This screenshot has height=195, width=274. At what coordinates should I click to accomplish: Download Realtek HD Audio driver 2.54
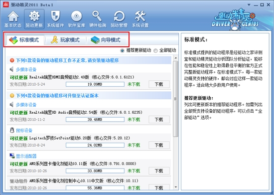[x=159, y=120]
